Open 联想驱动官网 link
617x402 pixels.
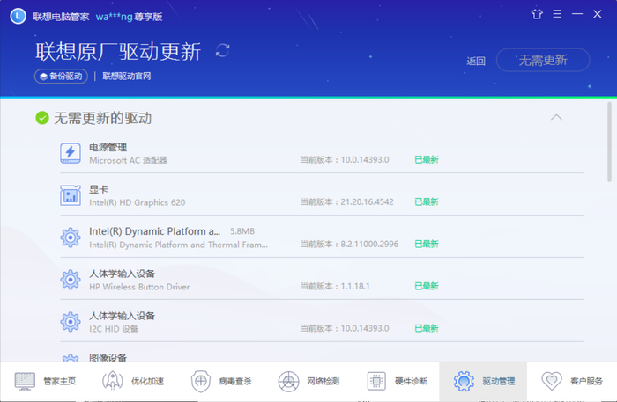pos(127,77)
